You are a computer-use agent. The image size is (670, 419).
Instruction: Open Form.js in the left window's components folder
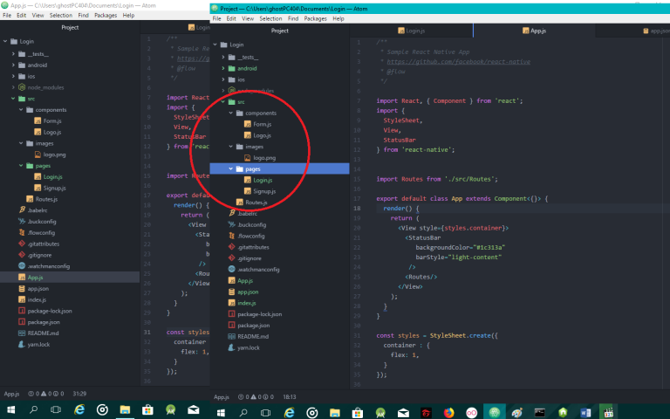[51, 120]
